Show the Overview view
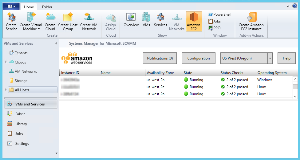 pos(131,19)
